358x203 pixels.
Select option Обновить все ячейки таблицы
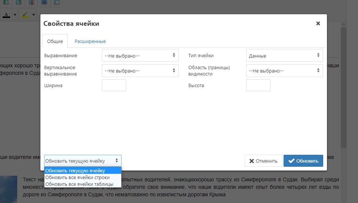[83, 184]
